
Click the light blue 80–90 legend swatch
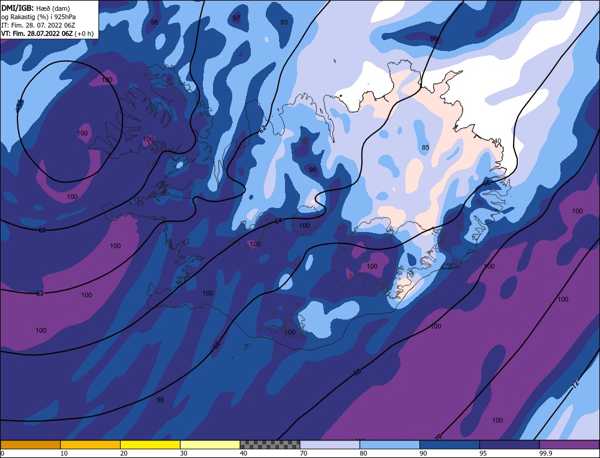pos(389,445)
